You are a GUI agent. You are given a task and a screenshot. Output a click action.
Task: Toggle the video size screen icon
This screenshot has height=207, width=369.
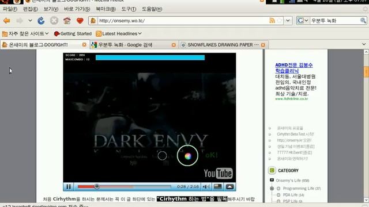coord(218,186)
